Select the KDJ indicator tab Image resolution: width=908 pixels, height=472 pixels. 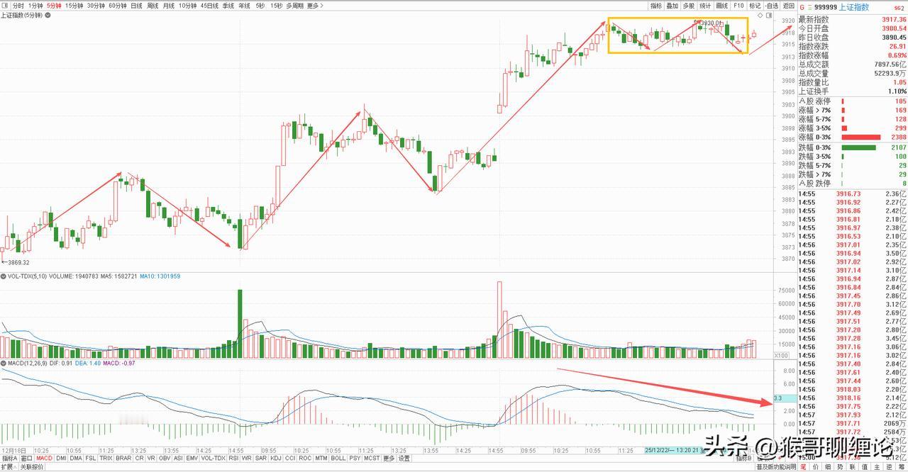point(276,458)
